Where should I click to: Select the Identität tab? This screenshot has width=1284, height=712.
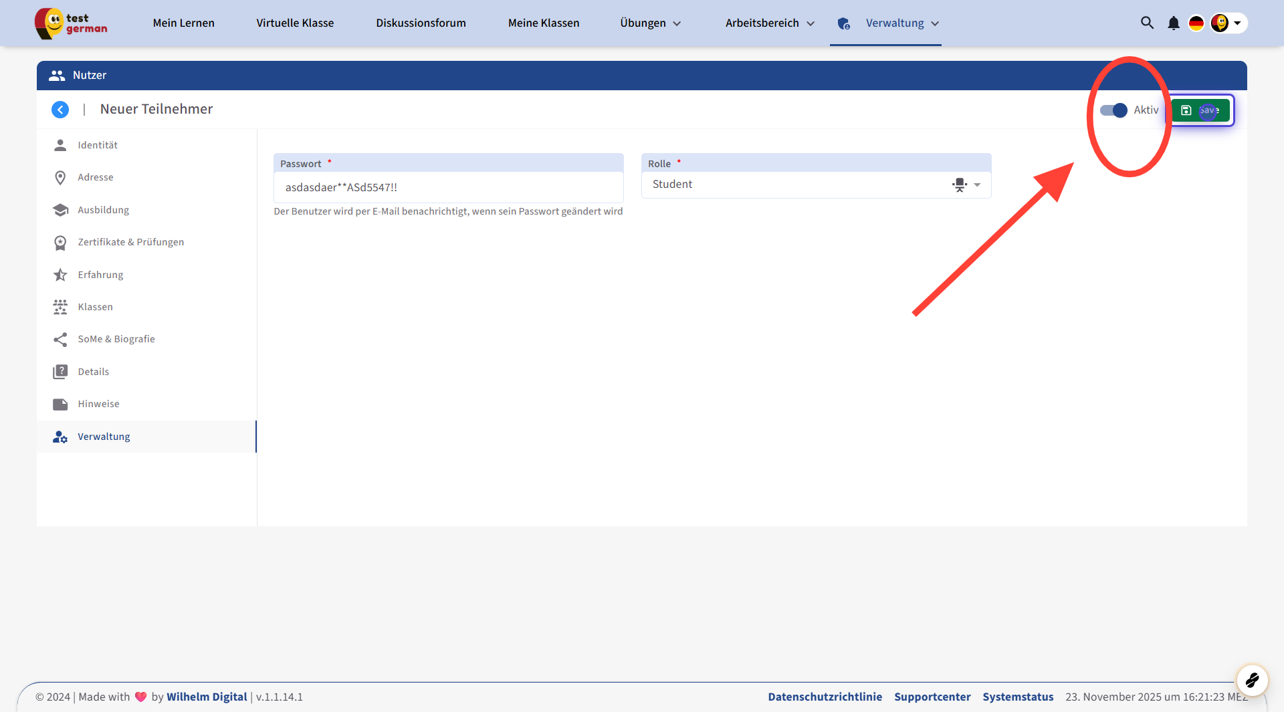(98, 145)
